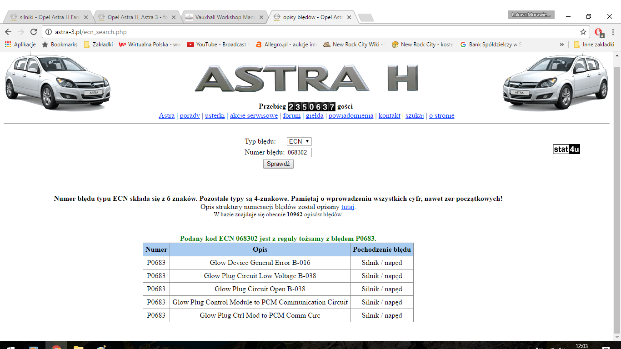Close the opisy błędów tab

[x=349, y=17]
